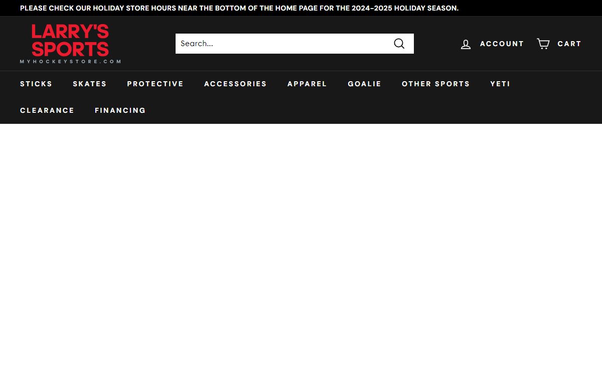This screenshot has width=602, height=371.
Task: Open the Yeti products page
Action: (x=500, y=84)
